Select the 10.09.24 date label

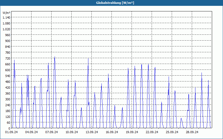(72, 132)
